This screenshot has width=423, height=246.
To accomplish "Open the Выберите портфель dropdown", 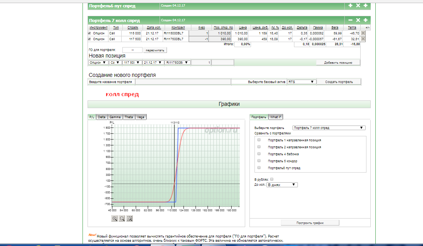I will [329, 128].
